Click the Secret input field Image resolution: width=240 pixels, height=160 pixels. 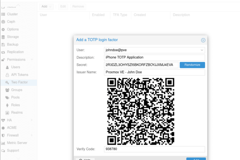(x=141, y=65)
